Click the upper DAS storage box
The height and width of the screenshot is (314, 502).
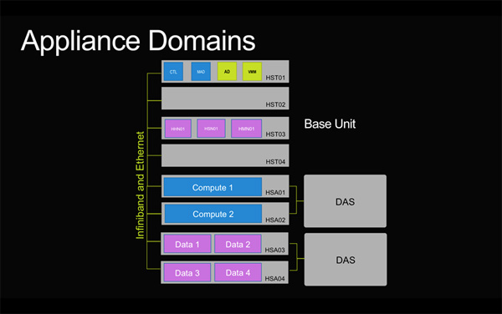point(345,201)
